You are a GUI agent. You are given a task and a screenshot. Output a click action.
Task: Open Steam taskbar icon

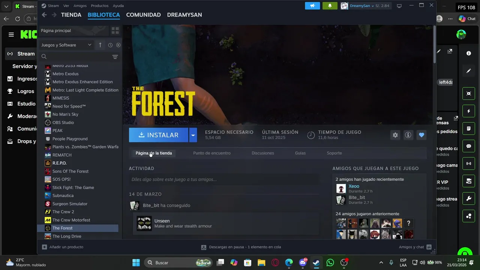point(316,262)
